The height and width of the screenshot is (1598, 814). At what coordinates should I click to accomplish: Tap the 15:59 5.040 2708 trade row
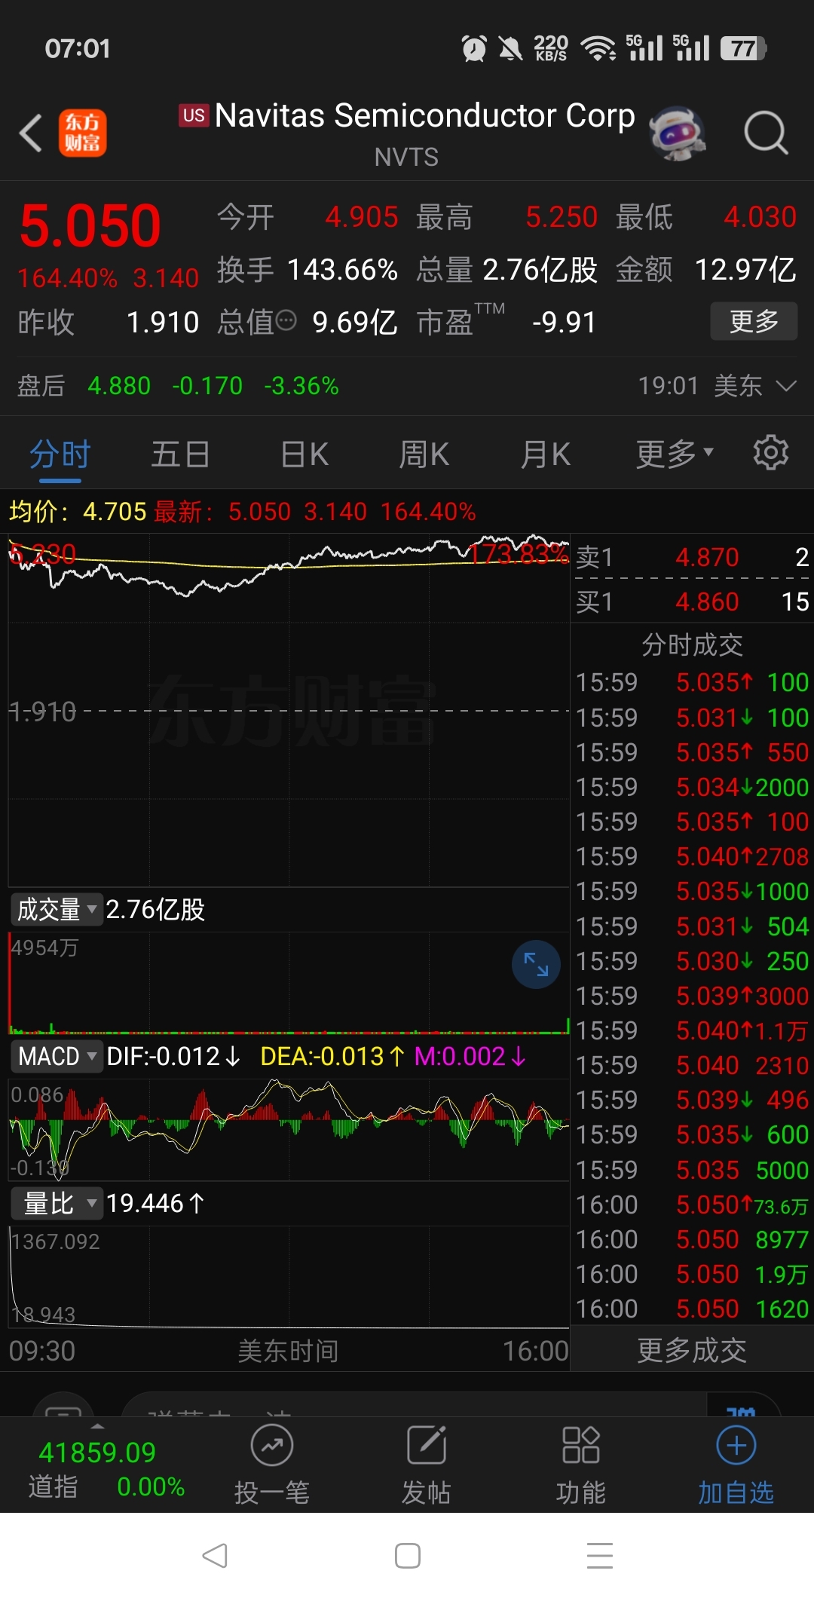(x=692, y=856)
